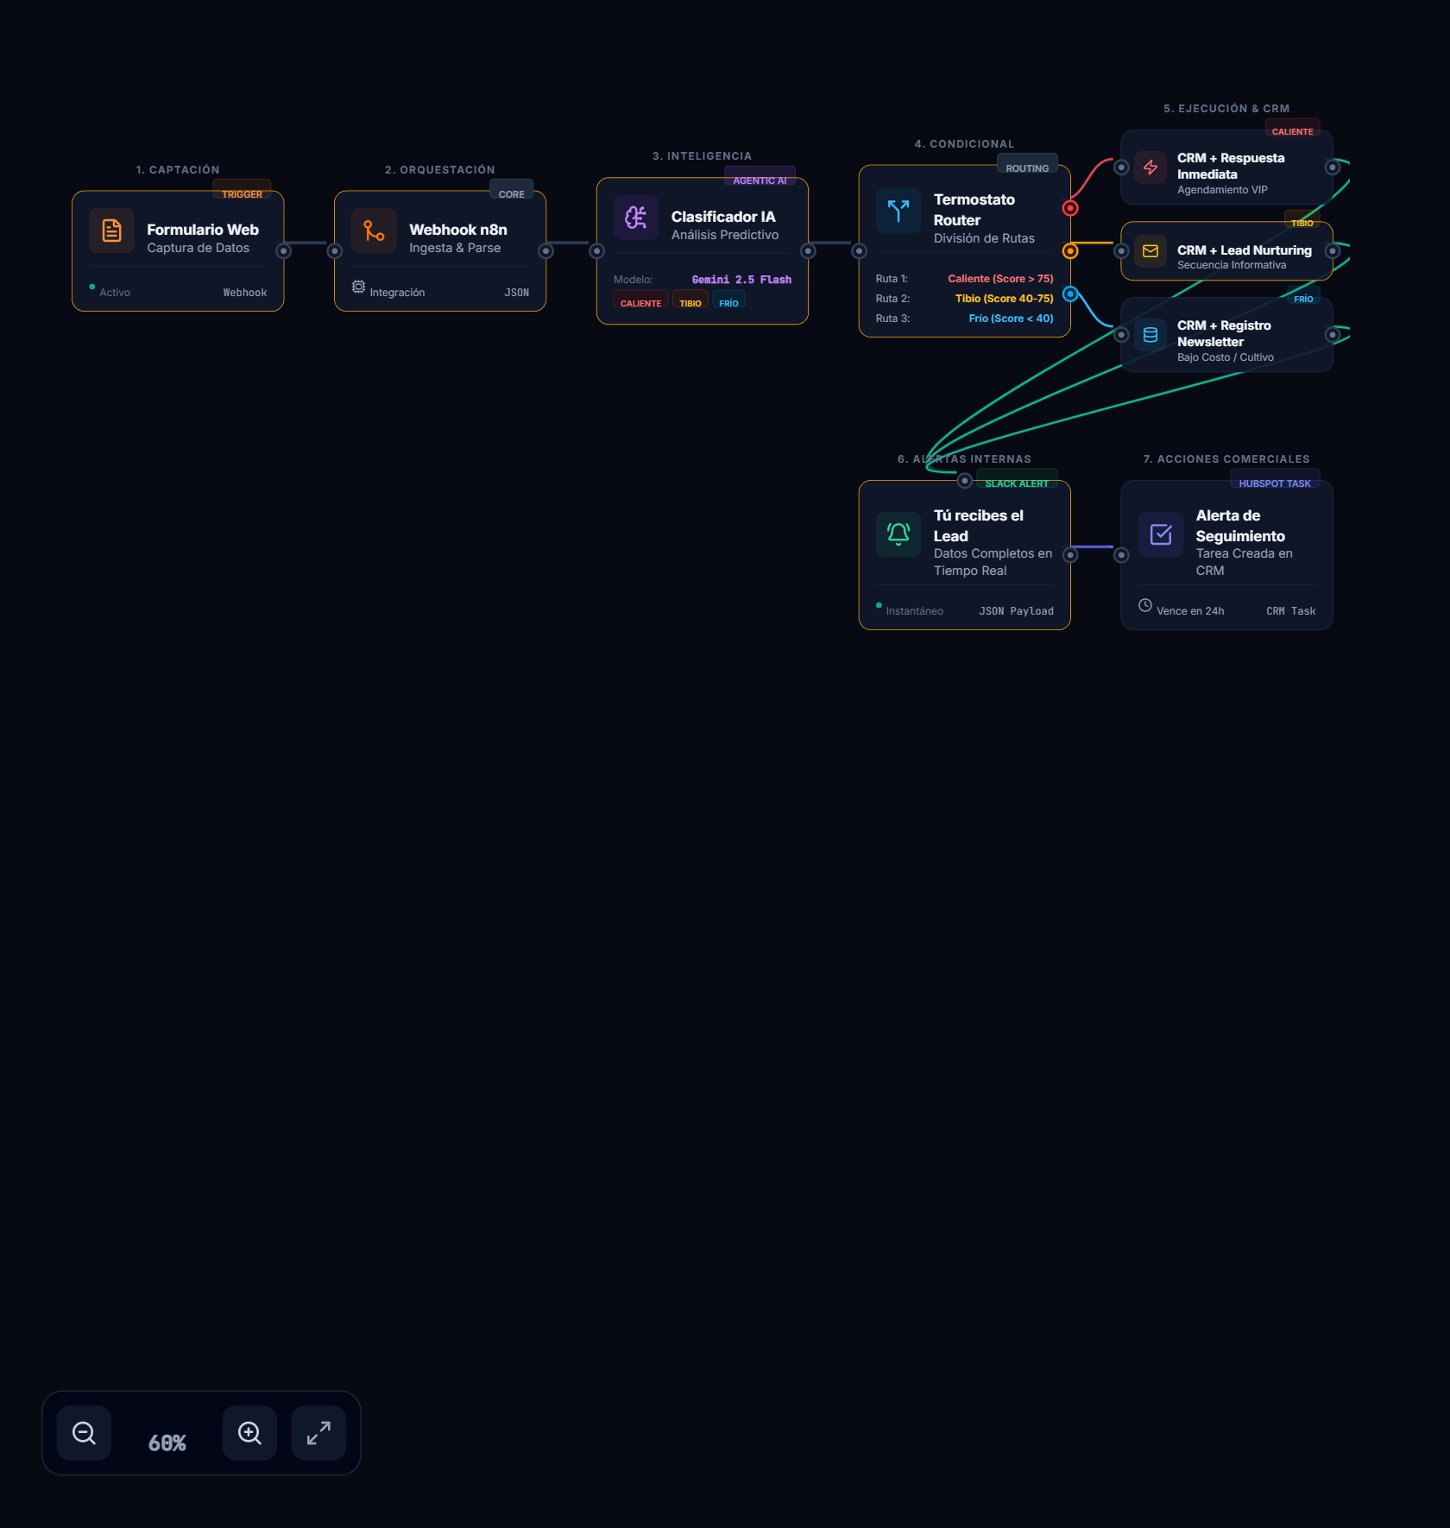This screenshot has width=1450, height=1528.
Task: Click the checkbox icon on Alerta de Seguimiento
Action: 1161,534
